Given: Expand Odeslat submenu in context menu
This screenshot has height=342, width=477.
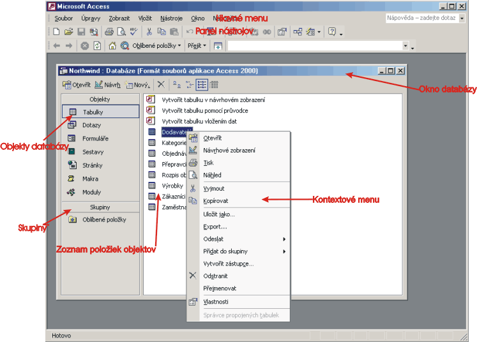Looking at the screenshot, I should click(284, 239).
